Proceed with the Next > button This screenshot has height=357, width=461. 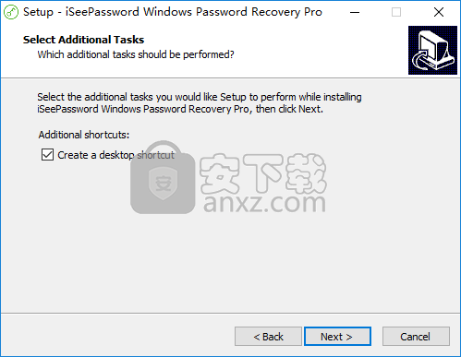(x=337, y=337)
